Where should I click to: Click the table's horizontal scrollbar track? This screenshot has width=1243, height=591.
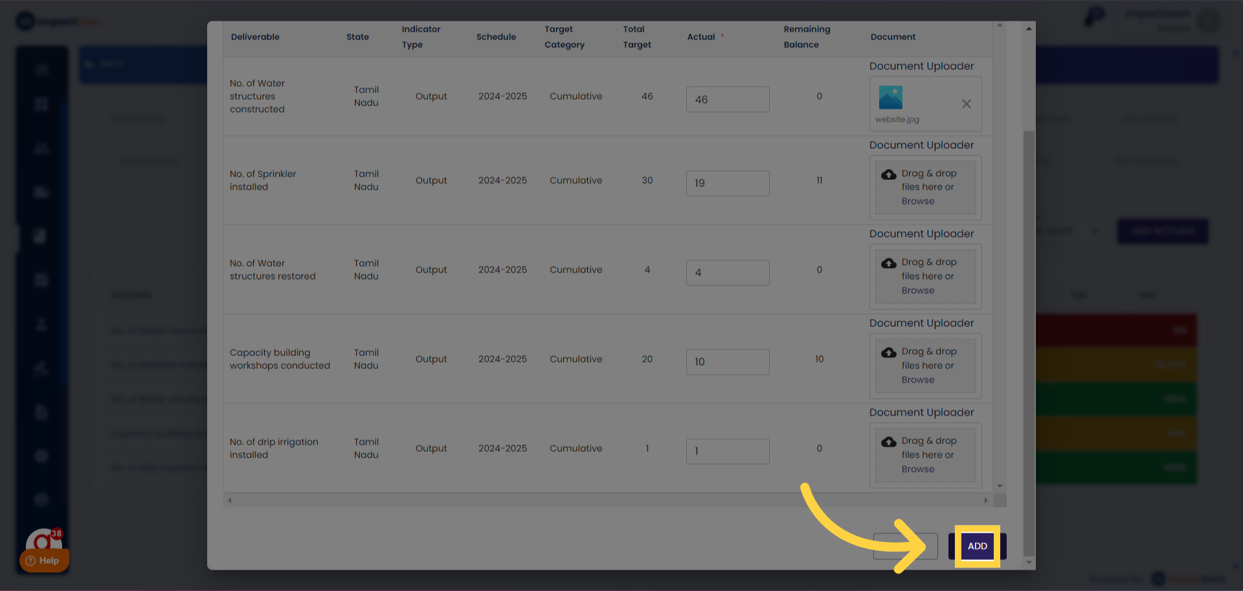pyautogui.click(x=607, y=500)
